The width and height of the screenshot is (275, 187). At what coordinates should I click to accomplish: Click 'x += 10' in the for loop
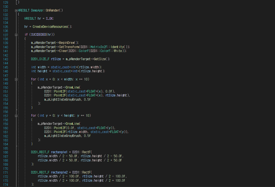tap(82, 79)
